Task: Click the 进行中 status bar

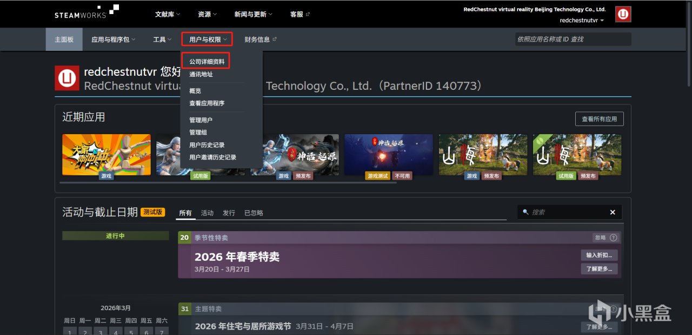Action: click(116, 236)
